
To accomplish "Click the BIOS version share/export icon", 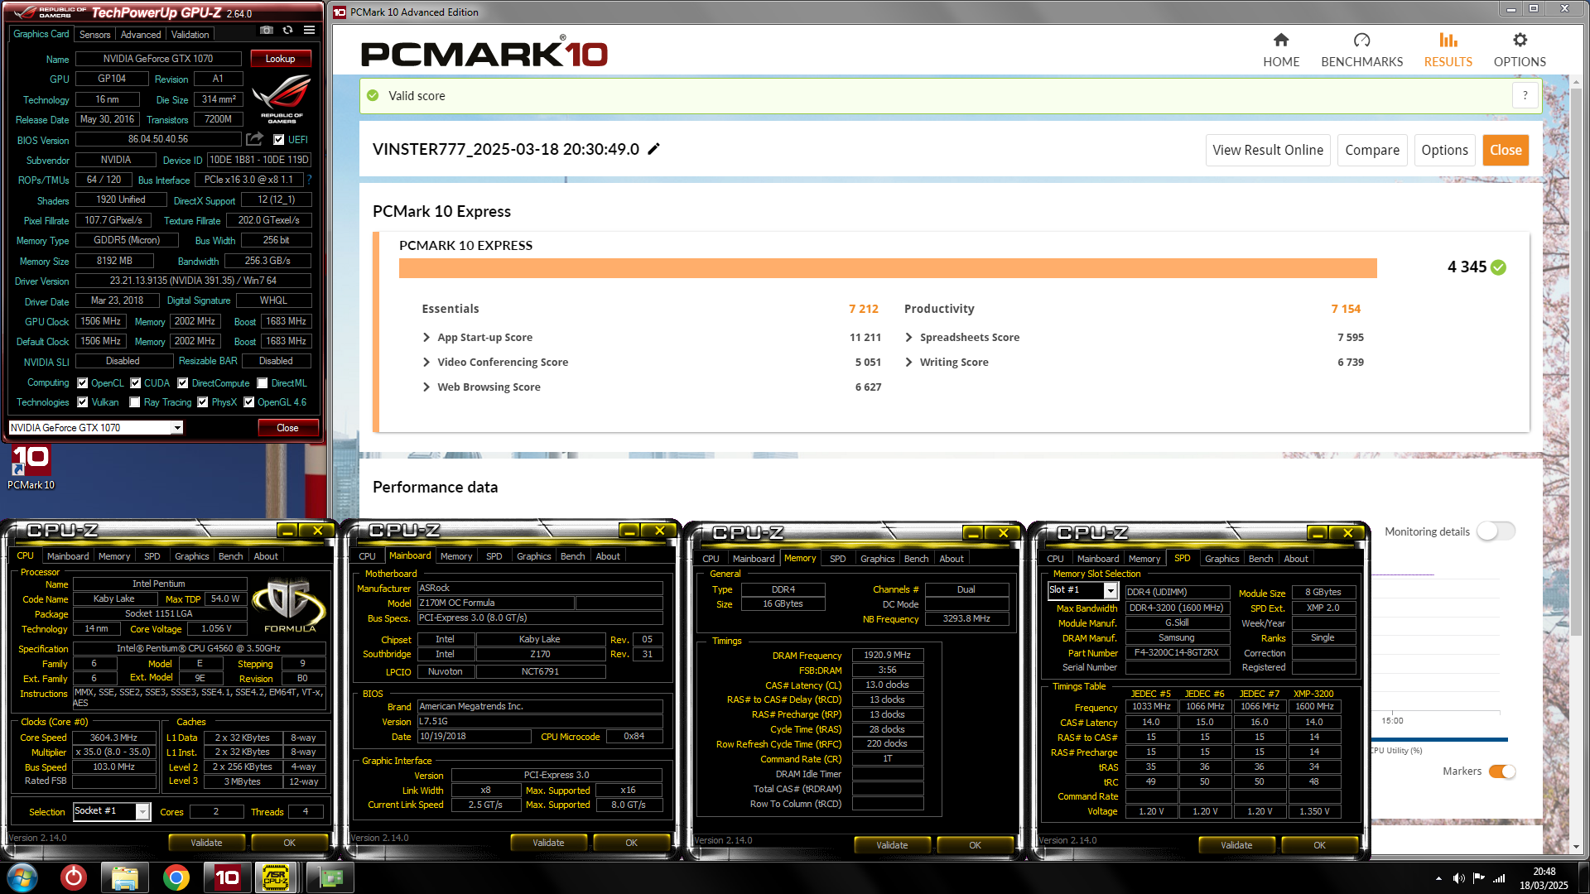I will pos(255,139).
